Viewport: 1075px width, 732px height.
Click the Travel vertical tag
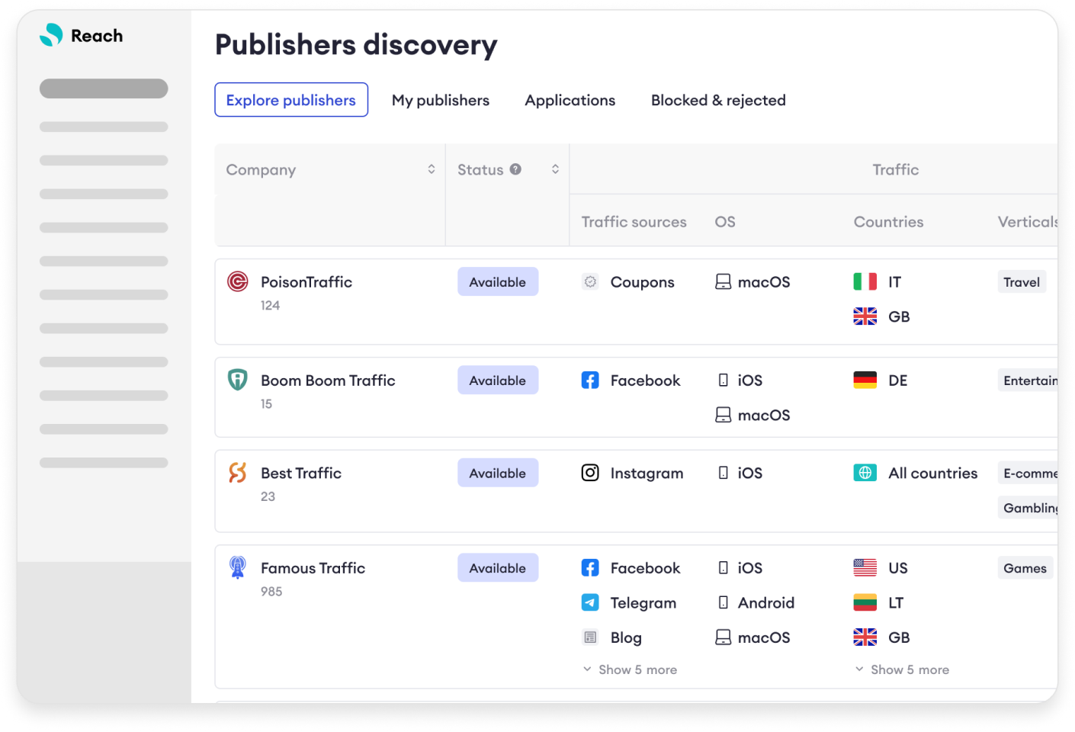click(x=1022, y=282)
